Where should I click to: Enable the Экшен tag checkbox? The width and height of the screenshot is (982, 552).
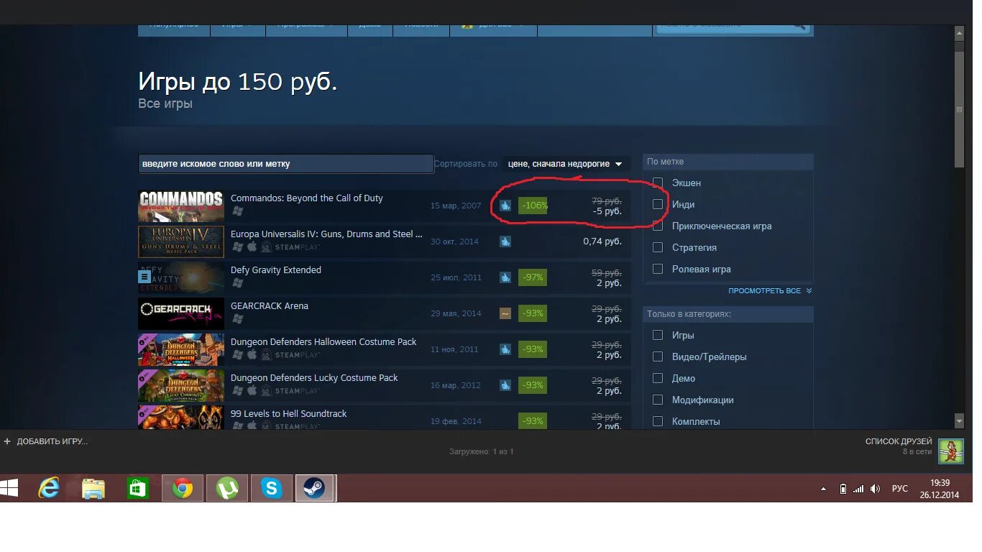658,183
